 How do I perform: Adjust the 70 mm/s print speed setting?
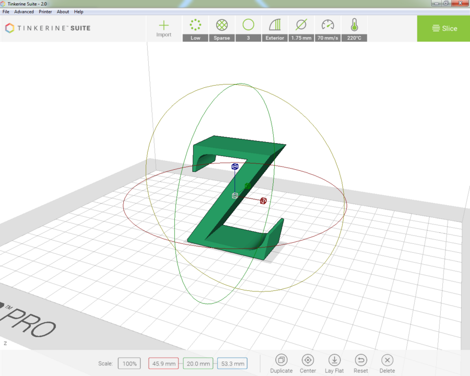tap(327, 28)
